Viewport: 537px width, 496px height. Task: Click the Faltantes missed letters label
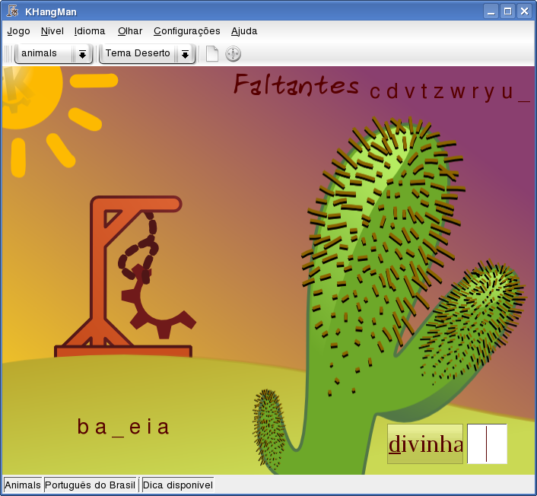pos(296,84)
